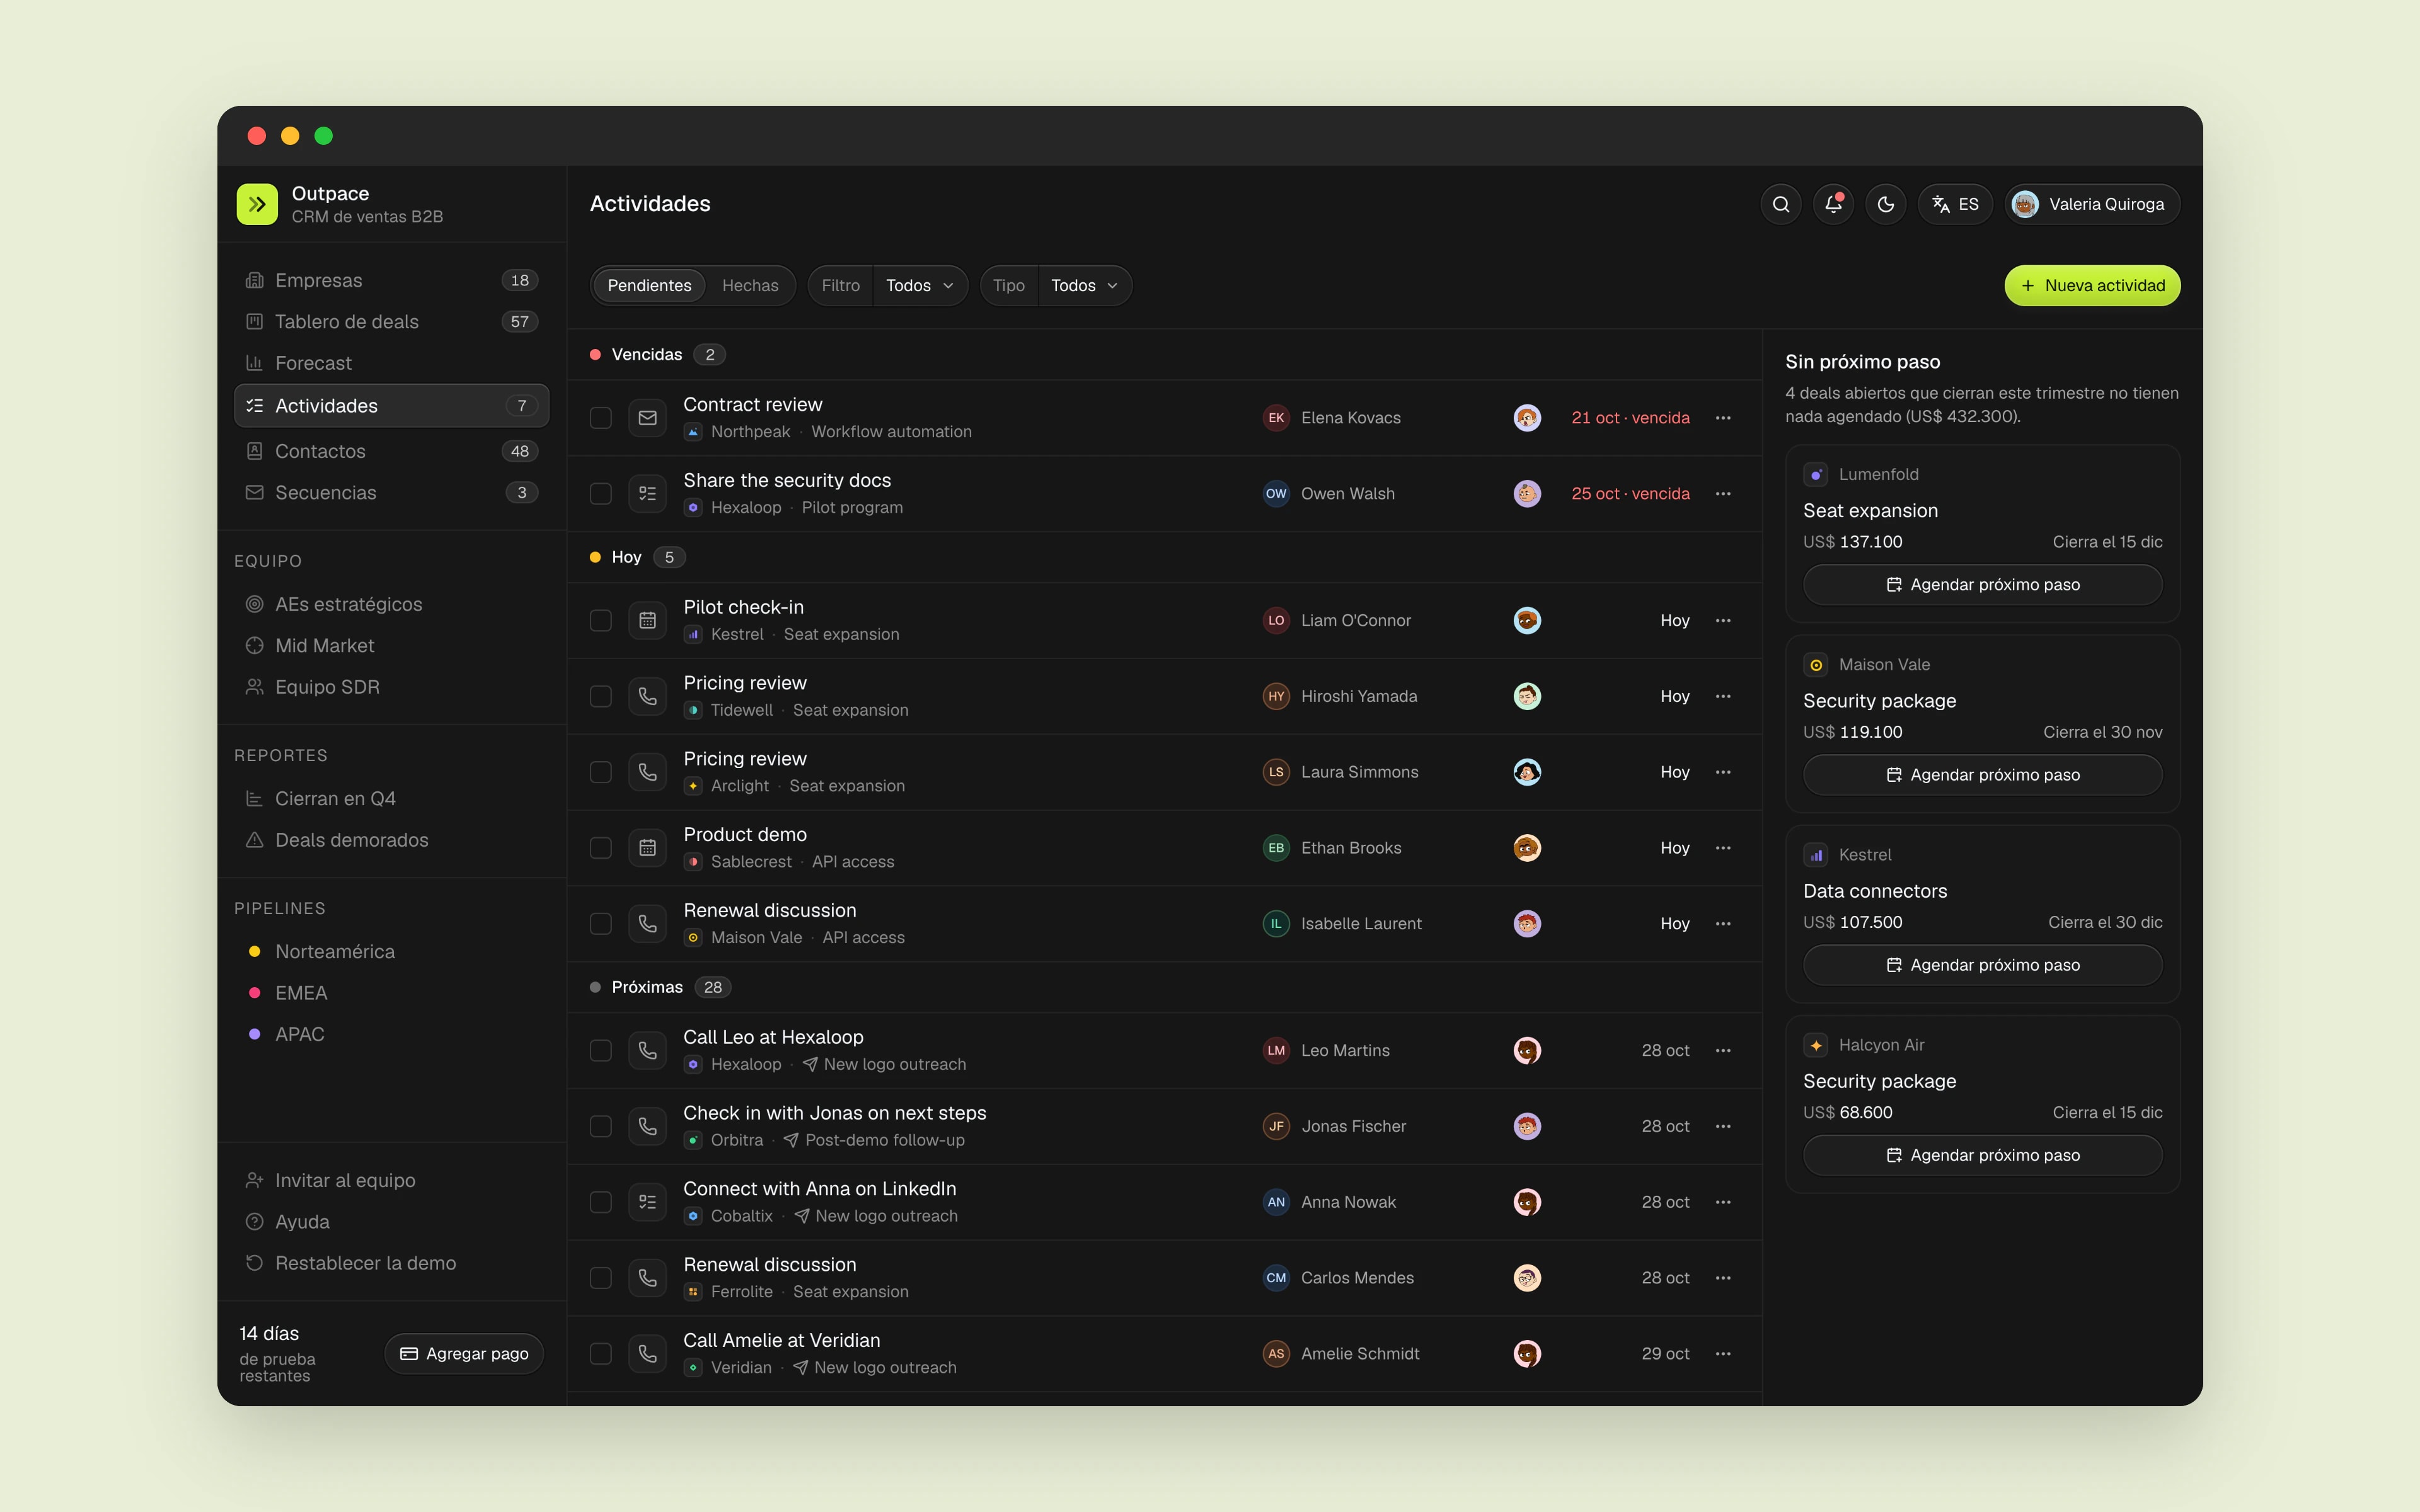Switch to the Hechas tab
Image resolution: width=2420 pixels, height=1512 pixels.
click(x=750, y=286)
